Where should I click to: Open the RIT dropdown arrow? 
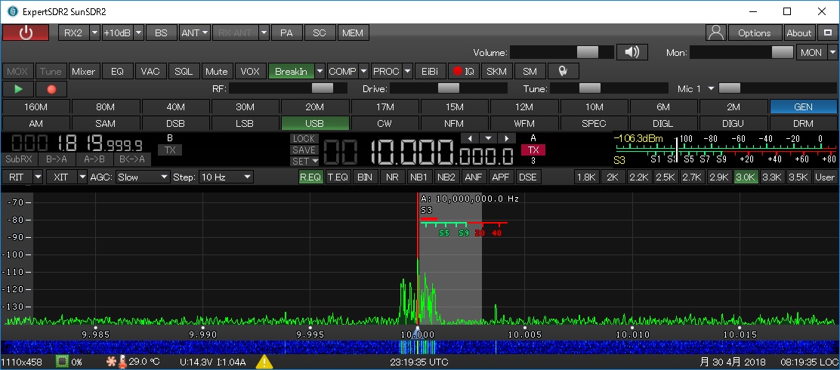[38, 177]
